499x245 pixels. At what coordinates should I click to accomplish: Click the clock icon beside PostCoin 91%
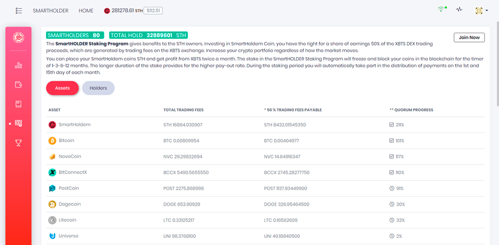pos(392,188)
